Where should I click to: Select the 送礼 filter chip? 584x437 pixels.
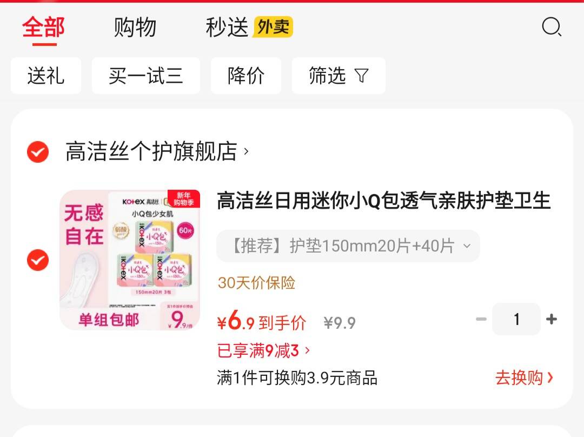(46, 76)
